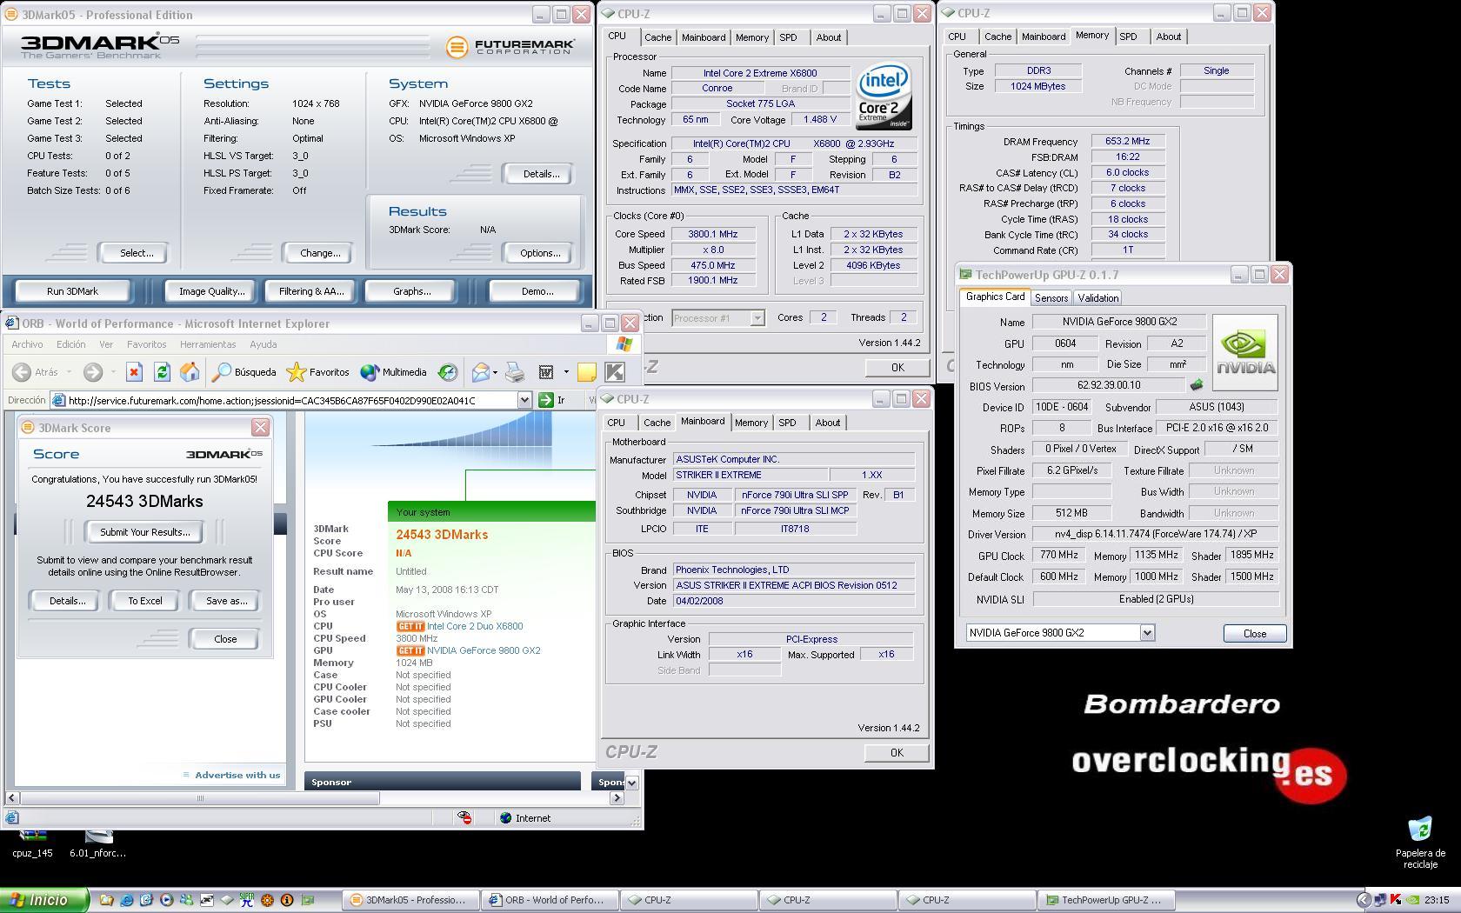Expand the address bar URL dropdown
The height and width of the screenshot is (913, 1461).
[524, 400]
